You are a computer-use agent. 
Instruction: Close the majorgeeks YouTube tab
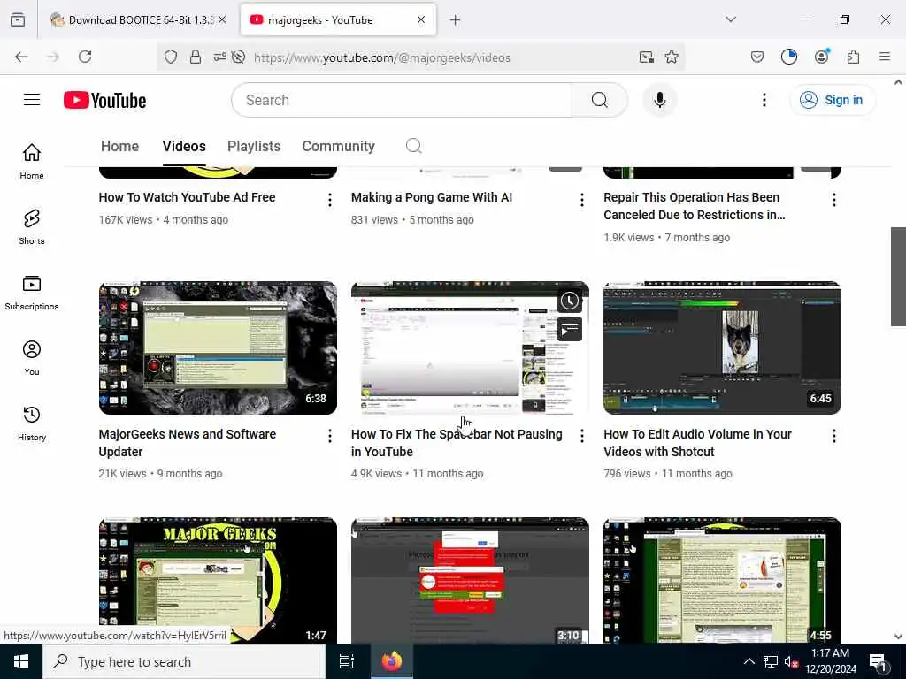pyautogui.click(x=421, y=19)
